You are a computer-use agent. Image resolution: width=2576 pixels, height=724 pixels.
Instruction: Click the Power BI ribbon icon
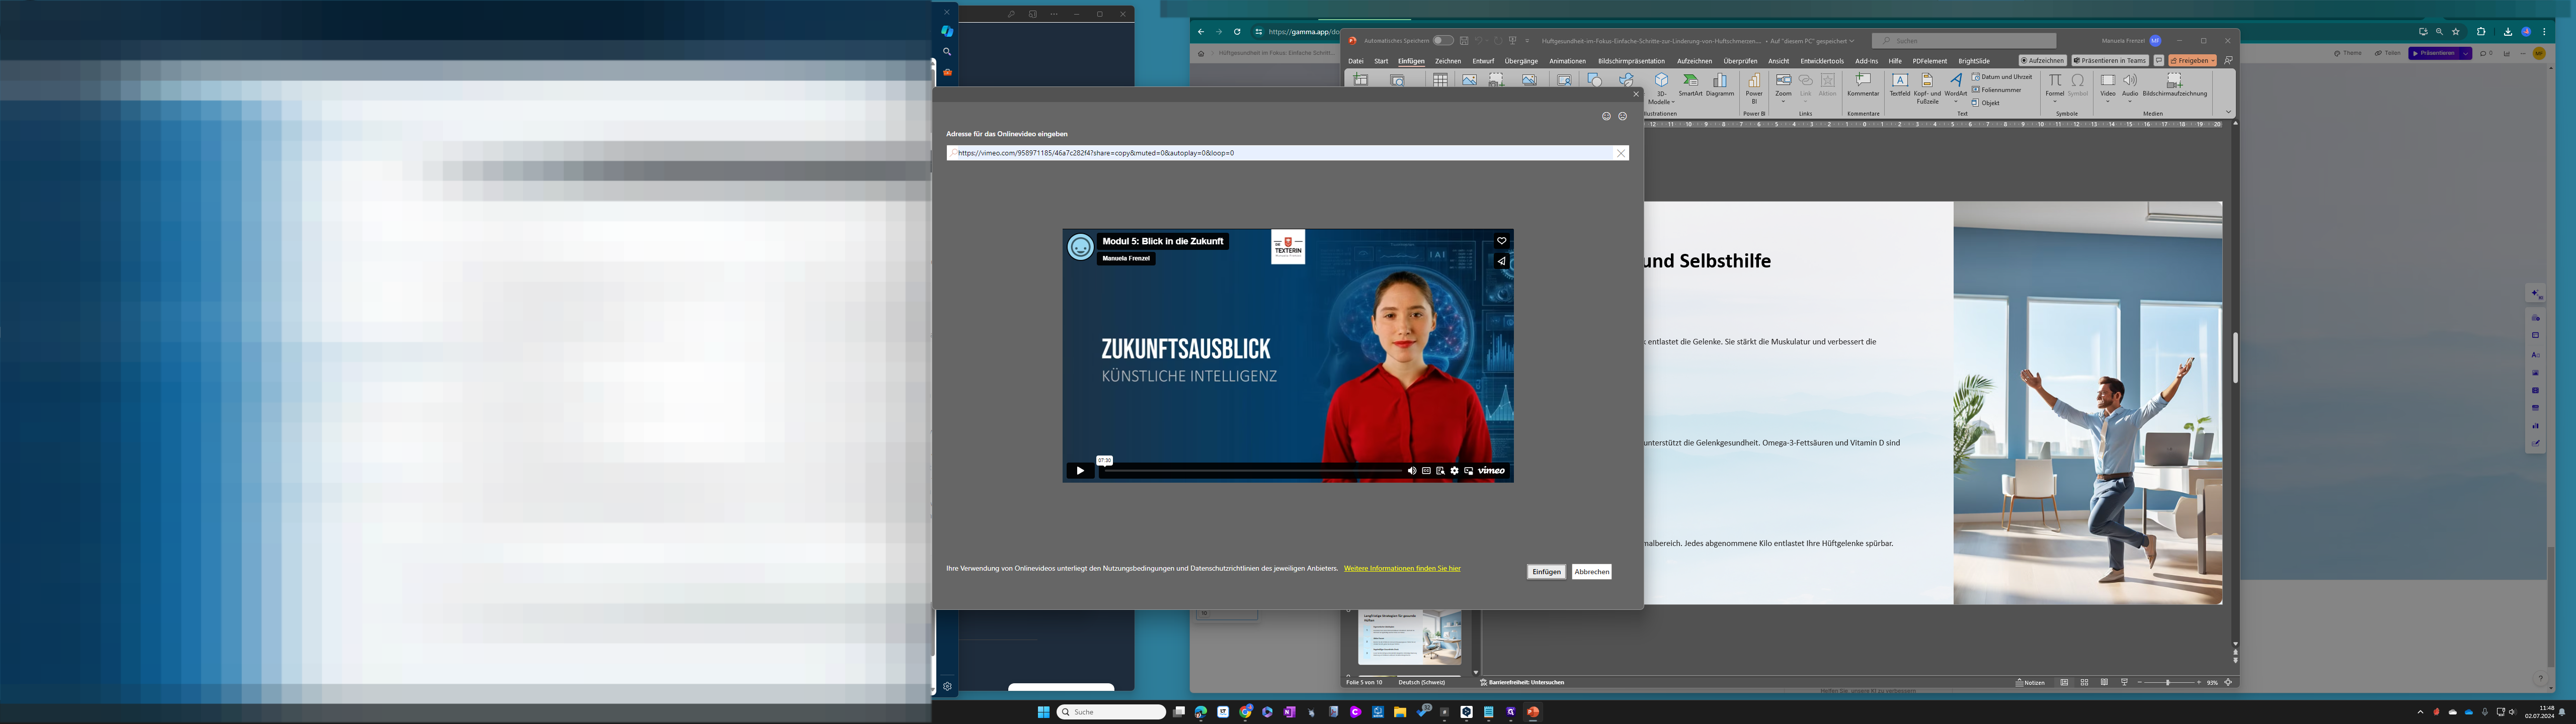click(x=1754, y=88)
